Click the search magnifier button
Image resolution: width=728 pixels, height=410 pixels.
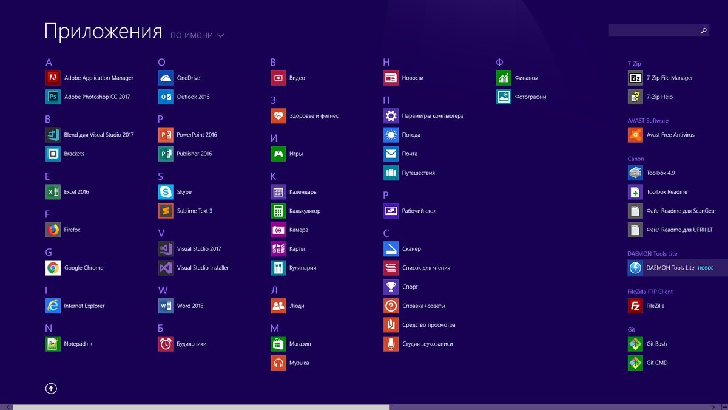[704, 30]
